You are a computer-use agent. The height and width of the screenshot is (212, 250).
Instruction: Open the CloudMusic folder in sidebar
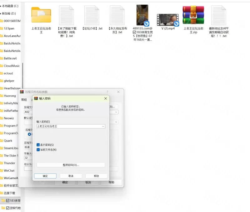(12, 66)
